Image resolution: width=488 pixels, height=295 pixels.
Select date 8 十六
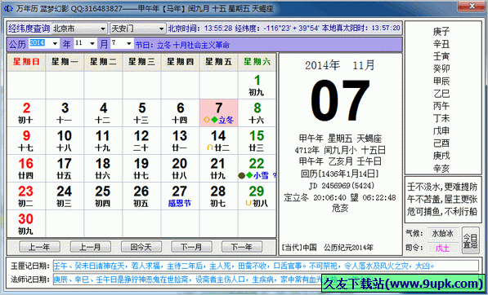(x=257, y=113)
